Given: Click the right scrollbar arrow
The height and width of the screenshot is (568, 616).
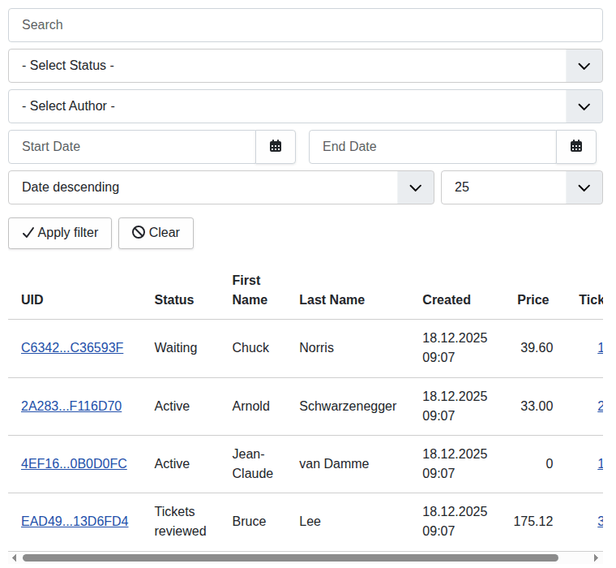Looking at the screenshot, I should click(x=597, y=558).
